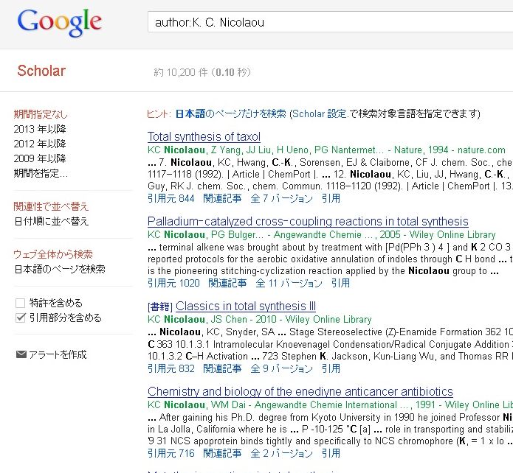Sort results by date with 日付順に並べ替え
Viewport: 513px width, 473px height.
click(x=51, y=221)
